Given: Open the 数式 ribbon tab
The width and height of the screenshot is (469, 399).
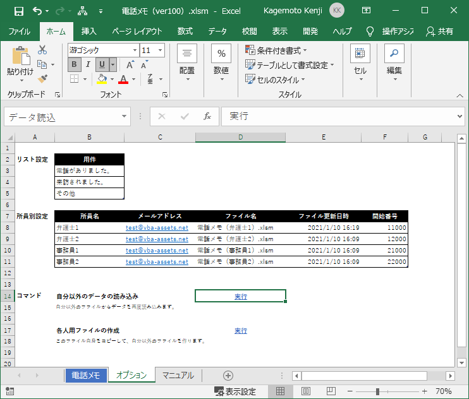Looking at the screenshot, I should coord(185,32).
